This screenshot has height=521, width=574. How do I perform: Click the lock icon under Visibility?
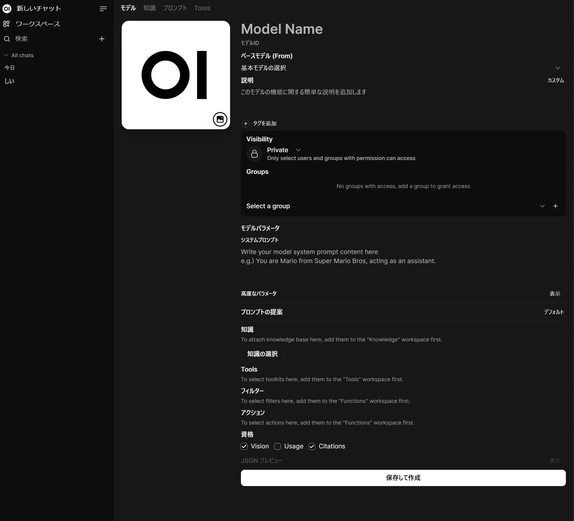pos(254,154)
